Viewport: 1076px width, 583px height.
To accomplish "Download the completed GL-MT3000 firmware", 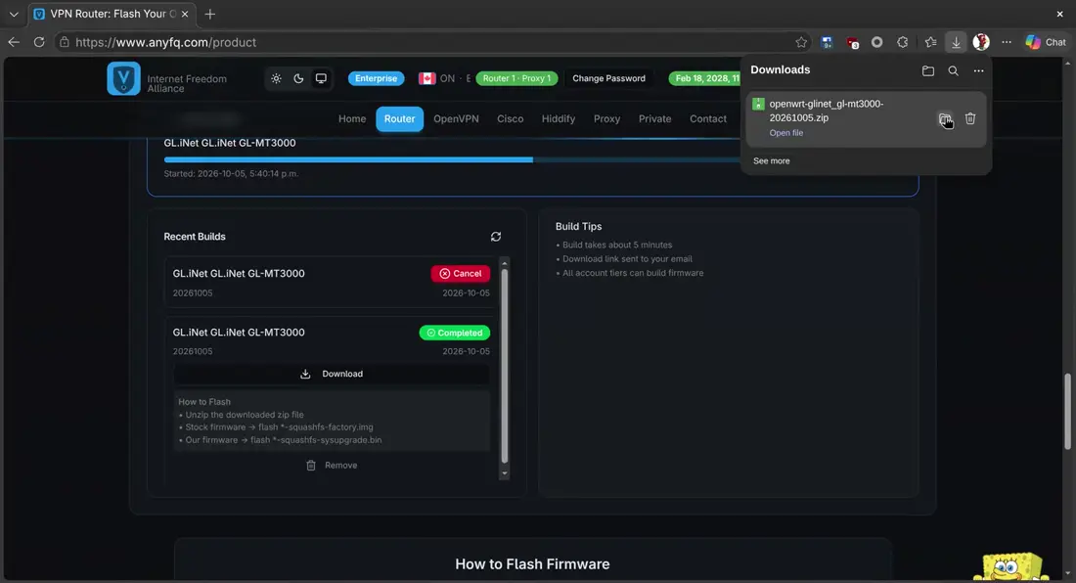I will (332, 374).
